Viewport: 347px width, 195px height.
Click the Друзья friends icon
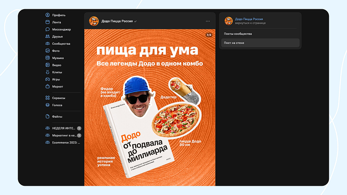(x=47, y=36)
